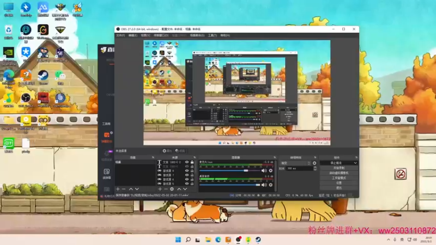Open the 文件(F) menu
The height and width of the screenshot is (245, 436).
point(120,35)
